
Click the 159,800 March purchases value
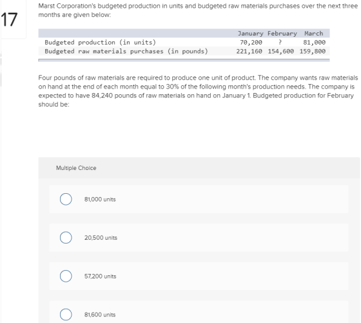tap(313, 51)
